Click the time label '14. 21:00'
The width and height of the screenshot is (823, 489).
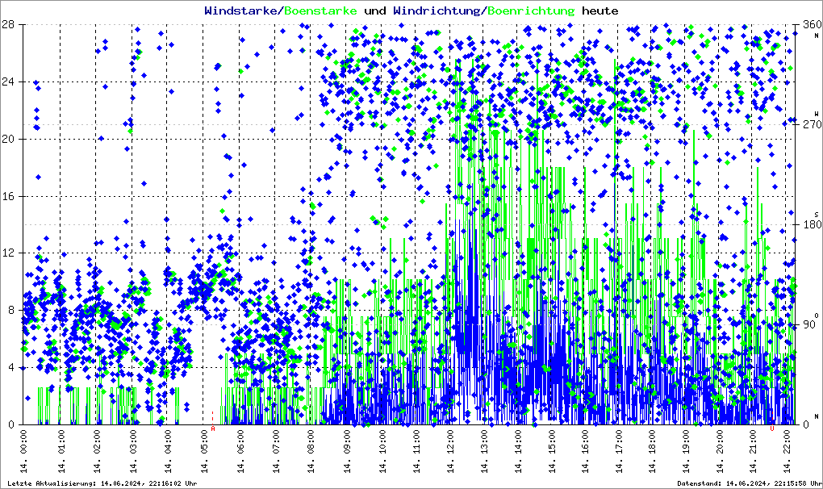point(753,451)
